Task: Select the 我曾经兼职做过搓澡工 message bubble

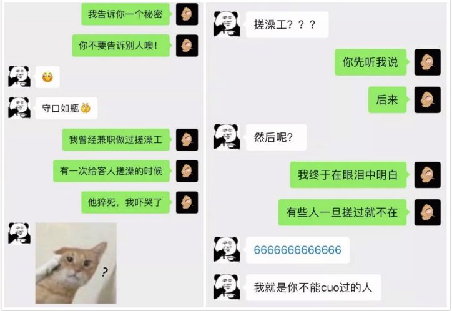Action: point(116,139)
